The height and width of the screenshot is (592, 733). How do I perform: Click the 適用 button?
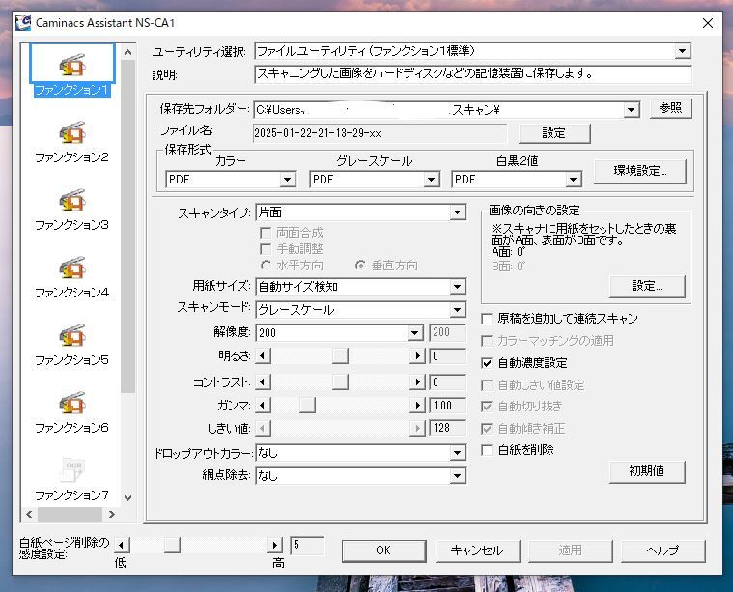(x=571, y=550)
